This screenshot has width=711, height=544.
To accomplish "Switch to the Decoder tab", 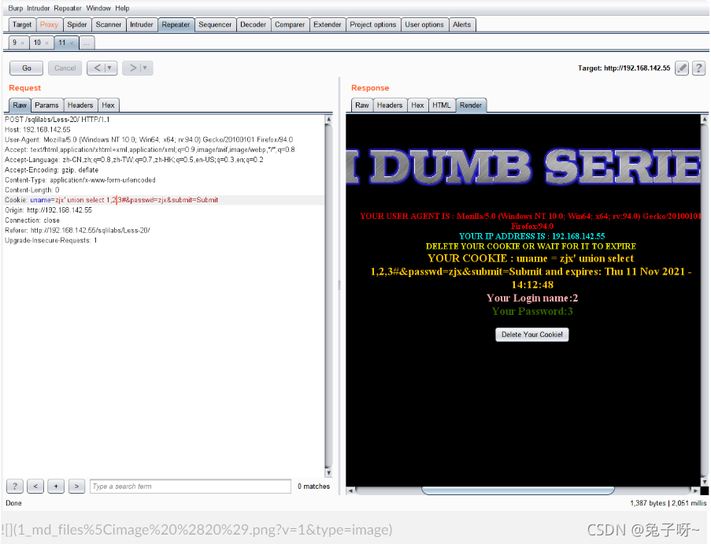I will [x=253, y=24].
